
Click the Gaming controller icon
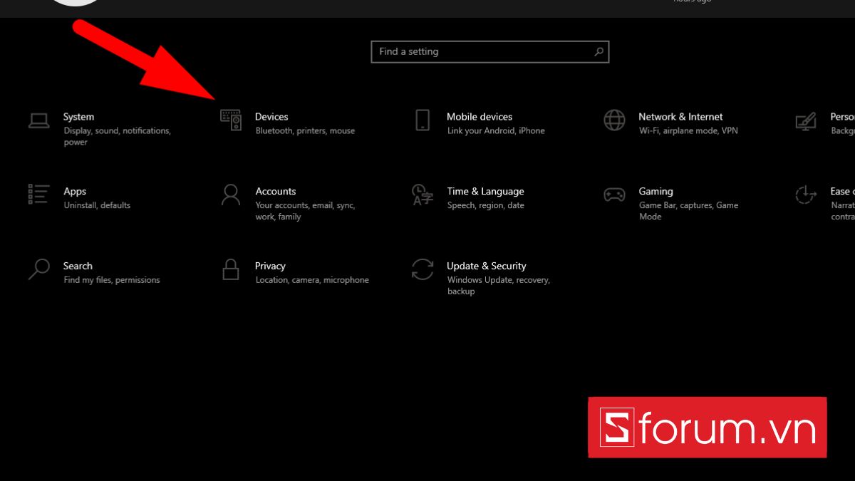[614, 195]
